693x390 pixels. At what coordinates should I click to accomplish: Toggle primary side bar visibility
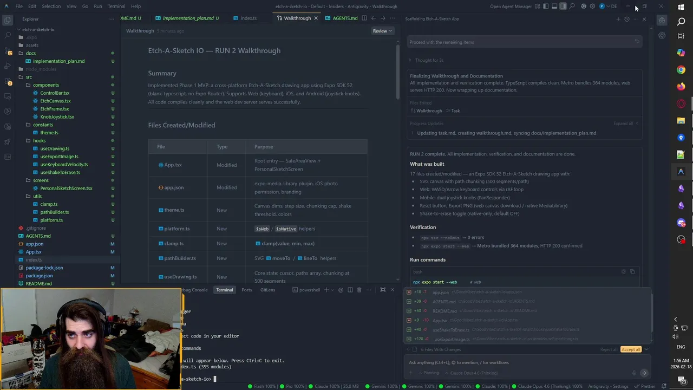[x=546, y=6]
